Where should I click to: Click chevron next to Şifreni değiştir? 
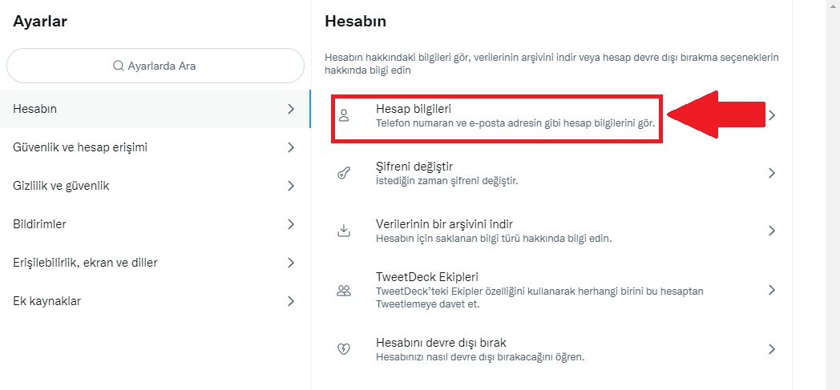click(772, 173)
